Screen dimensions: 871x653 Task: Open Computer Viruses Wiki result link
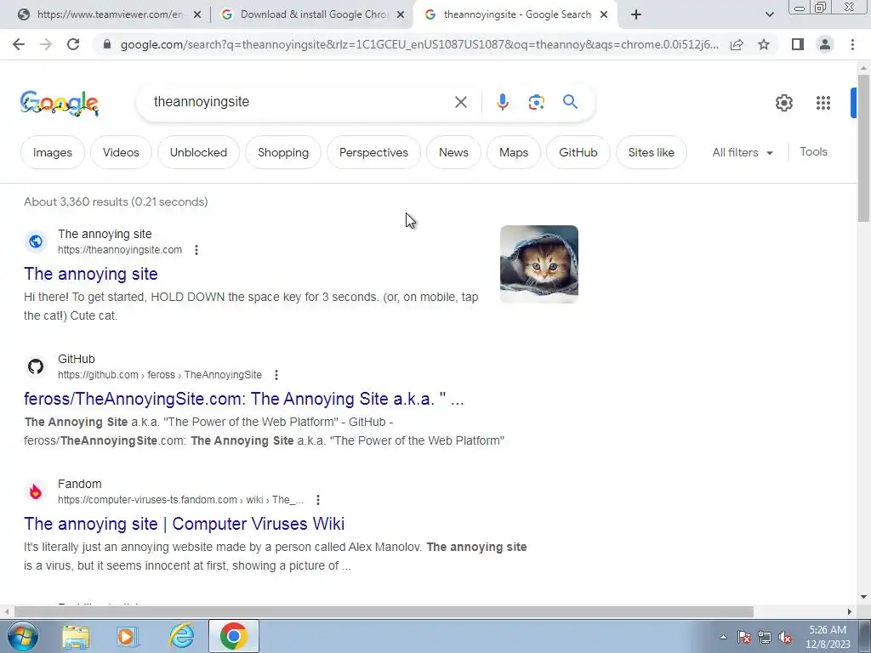[x=185, y=524]
